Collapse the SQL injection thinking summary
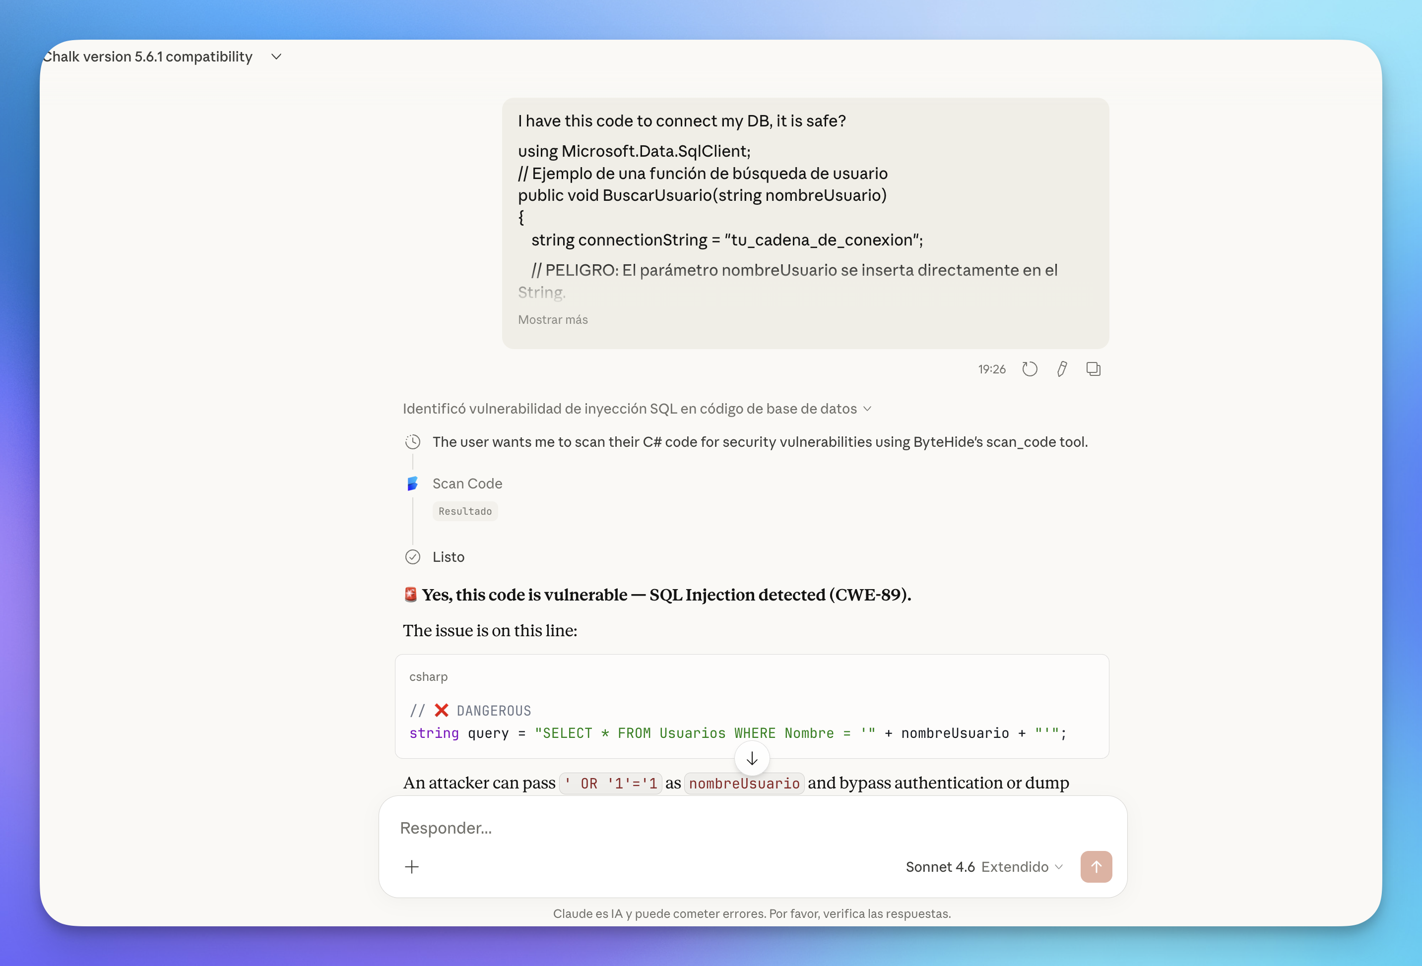This screenshot has width=1422, height=966. pos(868,409)
